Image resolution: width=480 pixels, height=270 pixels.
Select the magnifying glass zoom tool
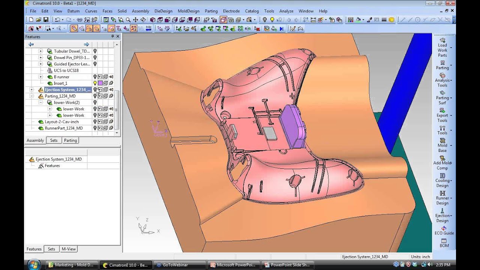[128, 19]
